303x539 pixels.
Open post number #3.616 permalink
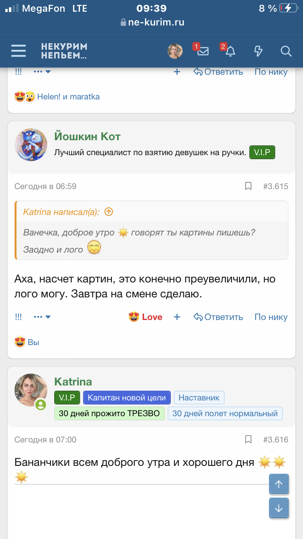click(x=276, y=440)
